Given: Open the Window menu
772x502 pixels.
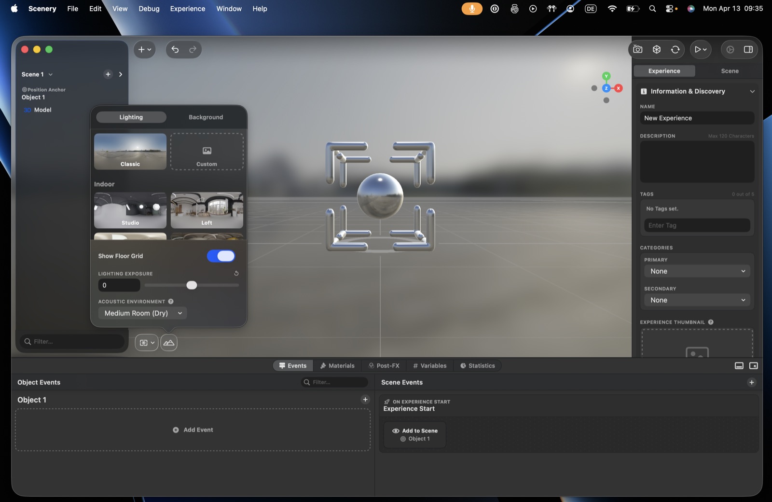Looking at the screenshot, I should pos(229,9).
